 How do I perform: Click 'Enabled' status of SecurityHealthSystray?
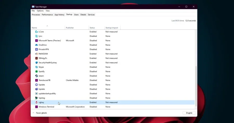tap(93, 63)
